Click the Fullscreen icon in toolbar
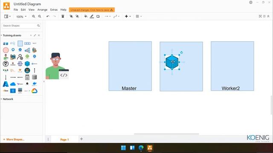Screen dimensions: 273x153 click(260, 16)
